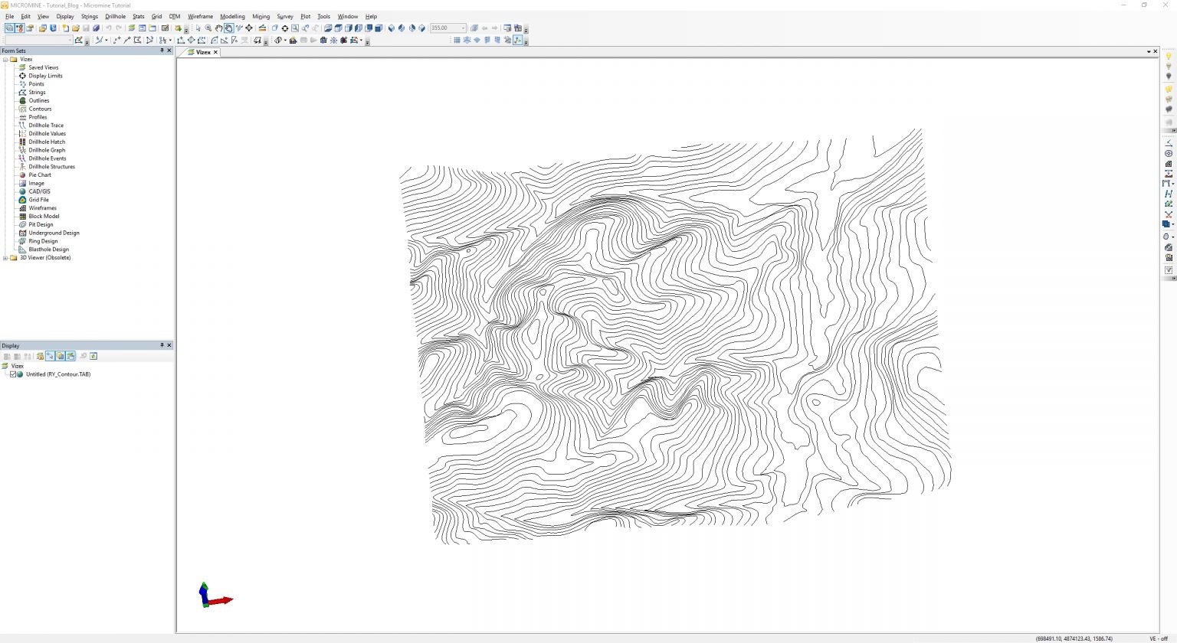Select the Zoom tool in the toolbar
Image resolution: width=1177 pixels, height=643 pixels.
208,28
